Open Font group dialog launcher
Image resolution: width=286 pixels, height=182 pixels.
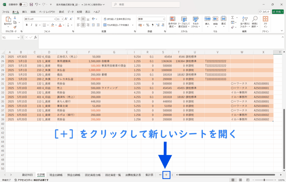[73, 31]
